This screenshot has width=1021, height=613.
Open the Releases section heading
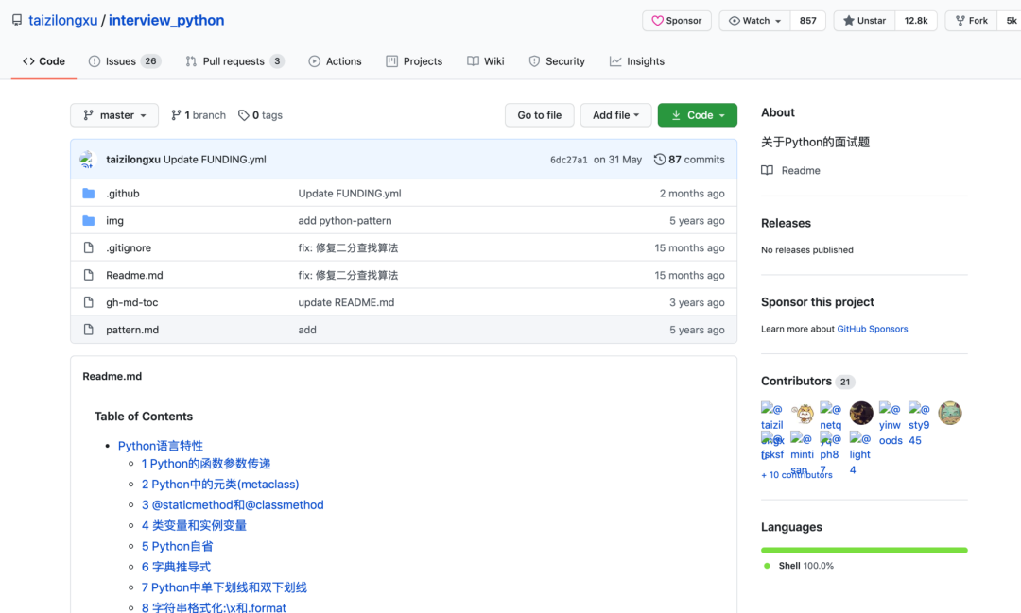[786, 223]
